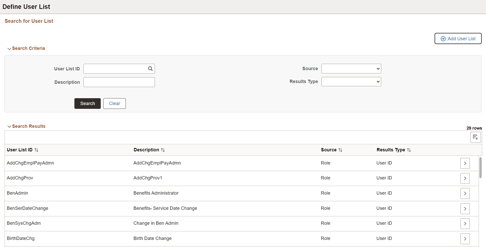The height and width of the screenshot is (247, 486).
Task: Open details arrow for BenAdmin row
Action: click(x=465, y=193)
